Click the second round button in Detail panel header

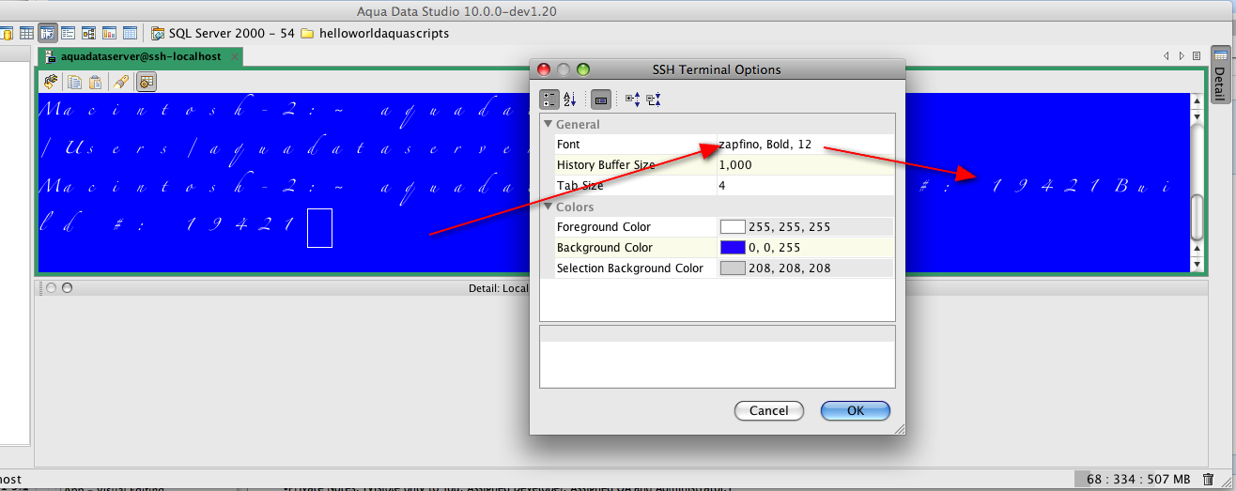(68, 287)
